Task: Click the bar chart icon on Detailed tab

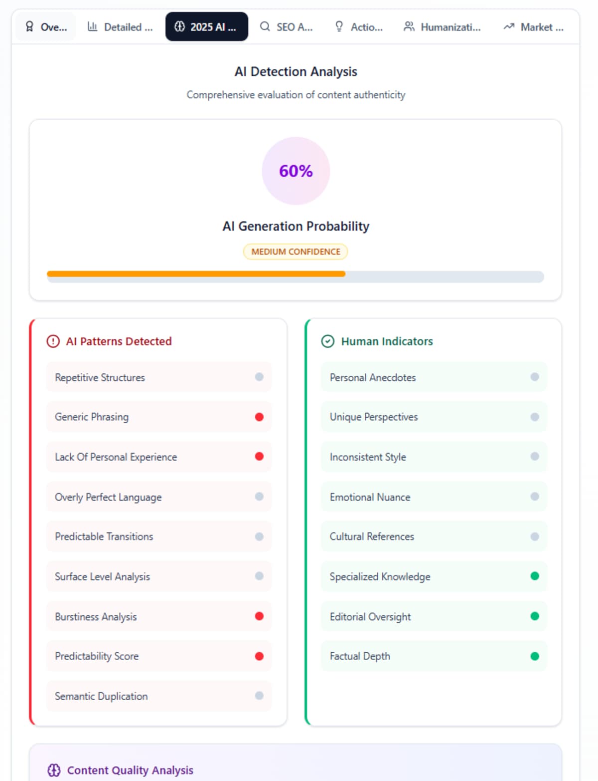Action: click(x=92, y=26)
